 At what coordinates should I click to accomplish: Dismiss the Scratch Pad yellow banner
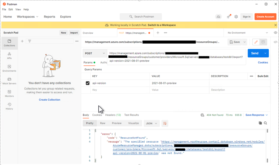pos(275,25)
